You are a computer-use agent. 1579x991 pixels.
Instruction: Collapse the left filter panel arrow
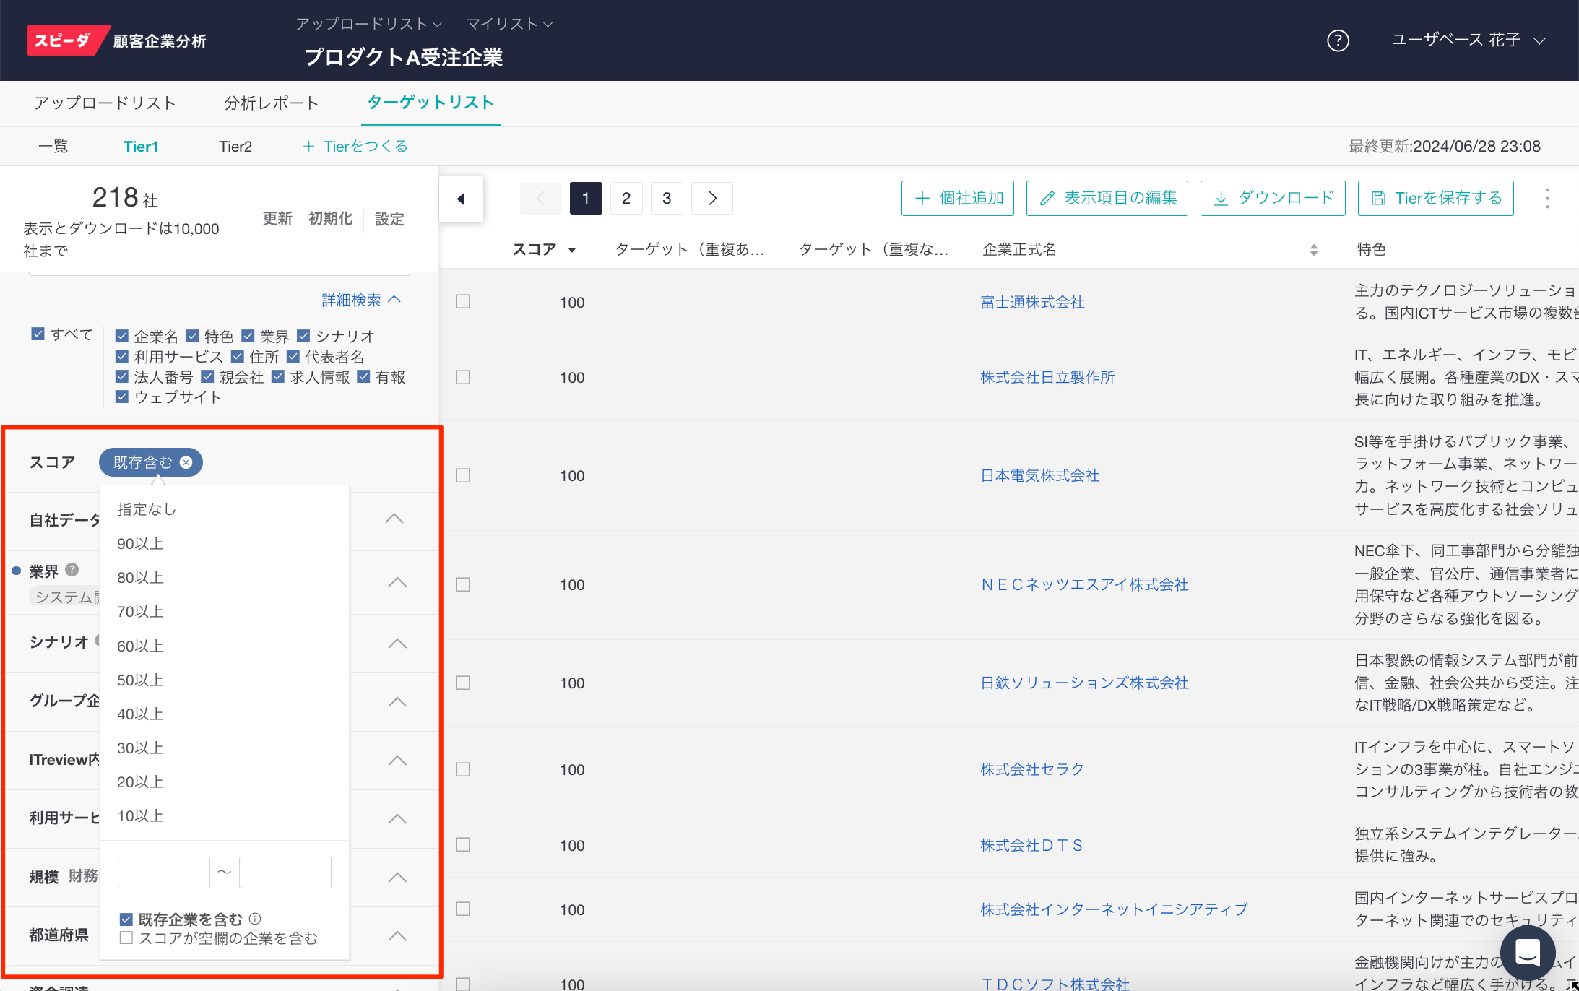pyautogui.click(x=461, y=199)
